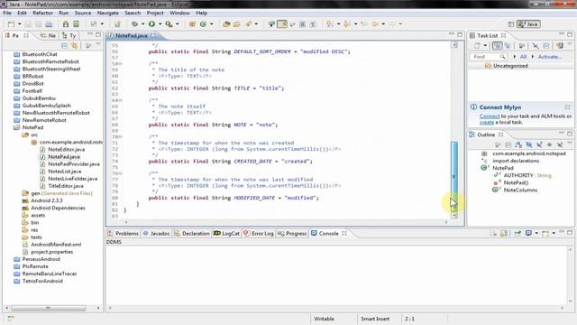This screenshot has width=577, height=325.
Task: Open the Window menu
Action: click(x=179, y=13)
